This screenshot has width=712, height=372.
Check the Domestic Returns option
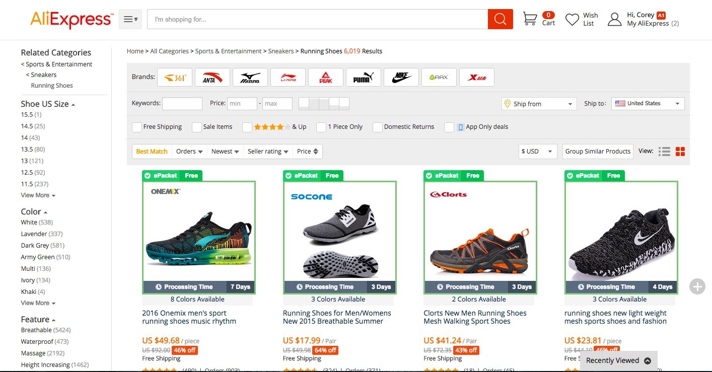377,127
